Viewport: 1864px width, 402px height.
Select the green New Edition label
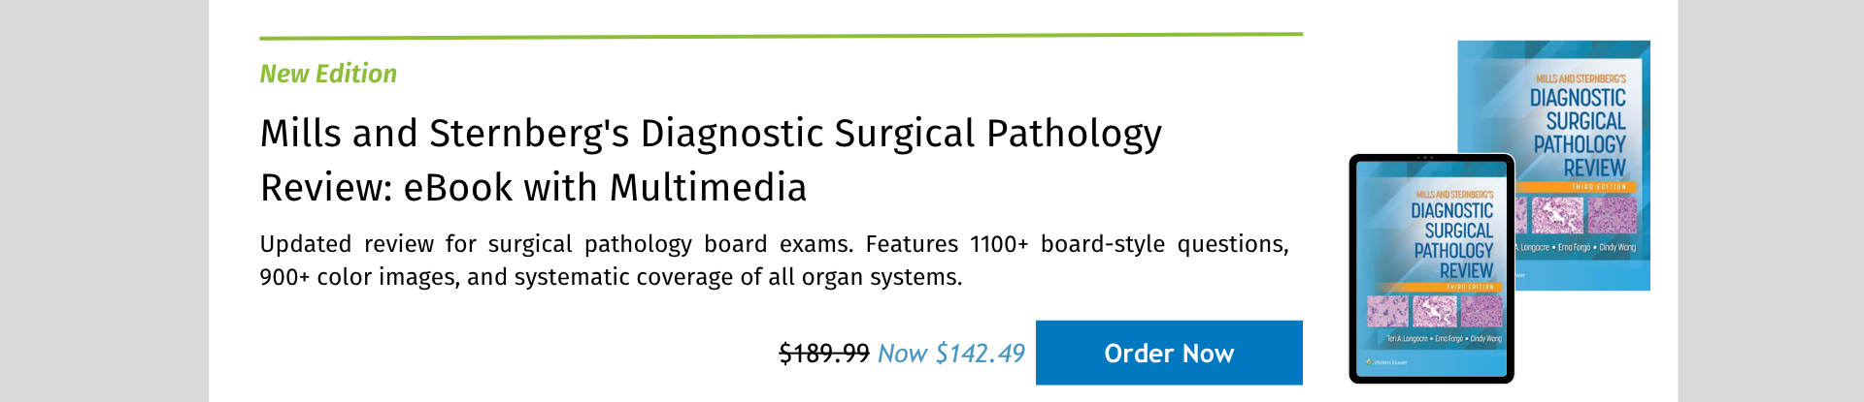click(x=328, y=74)
